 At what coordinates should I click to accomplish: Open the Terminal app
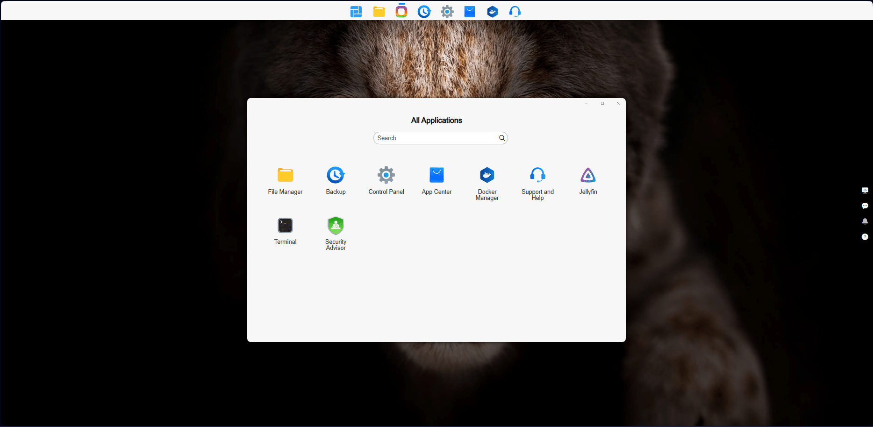285,225
